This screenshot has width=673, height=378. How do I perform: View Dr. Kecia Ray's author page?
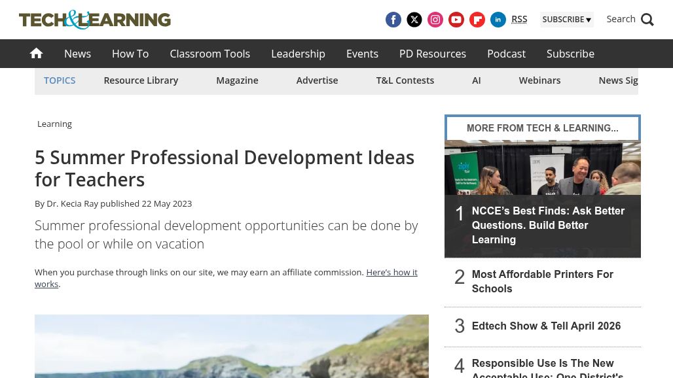[x=72, y=203]
